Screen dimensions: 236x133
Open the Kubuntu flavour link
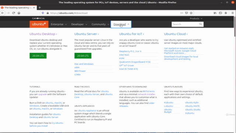click(x=169, y=103)
